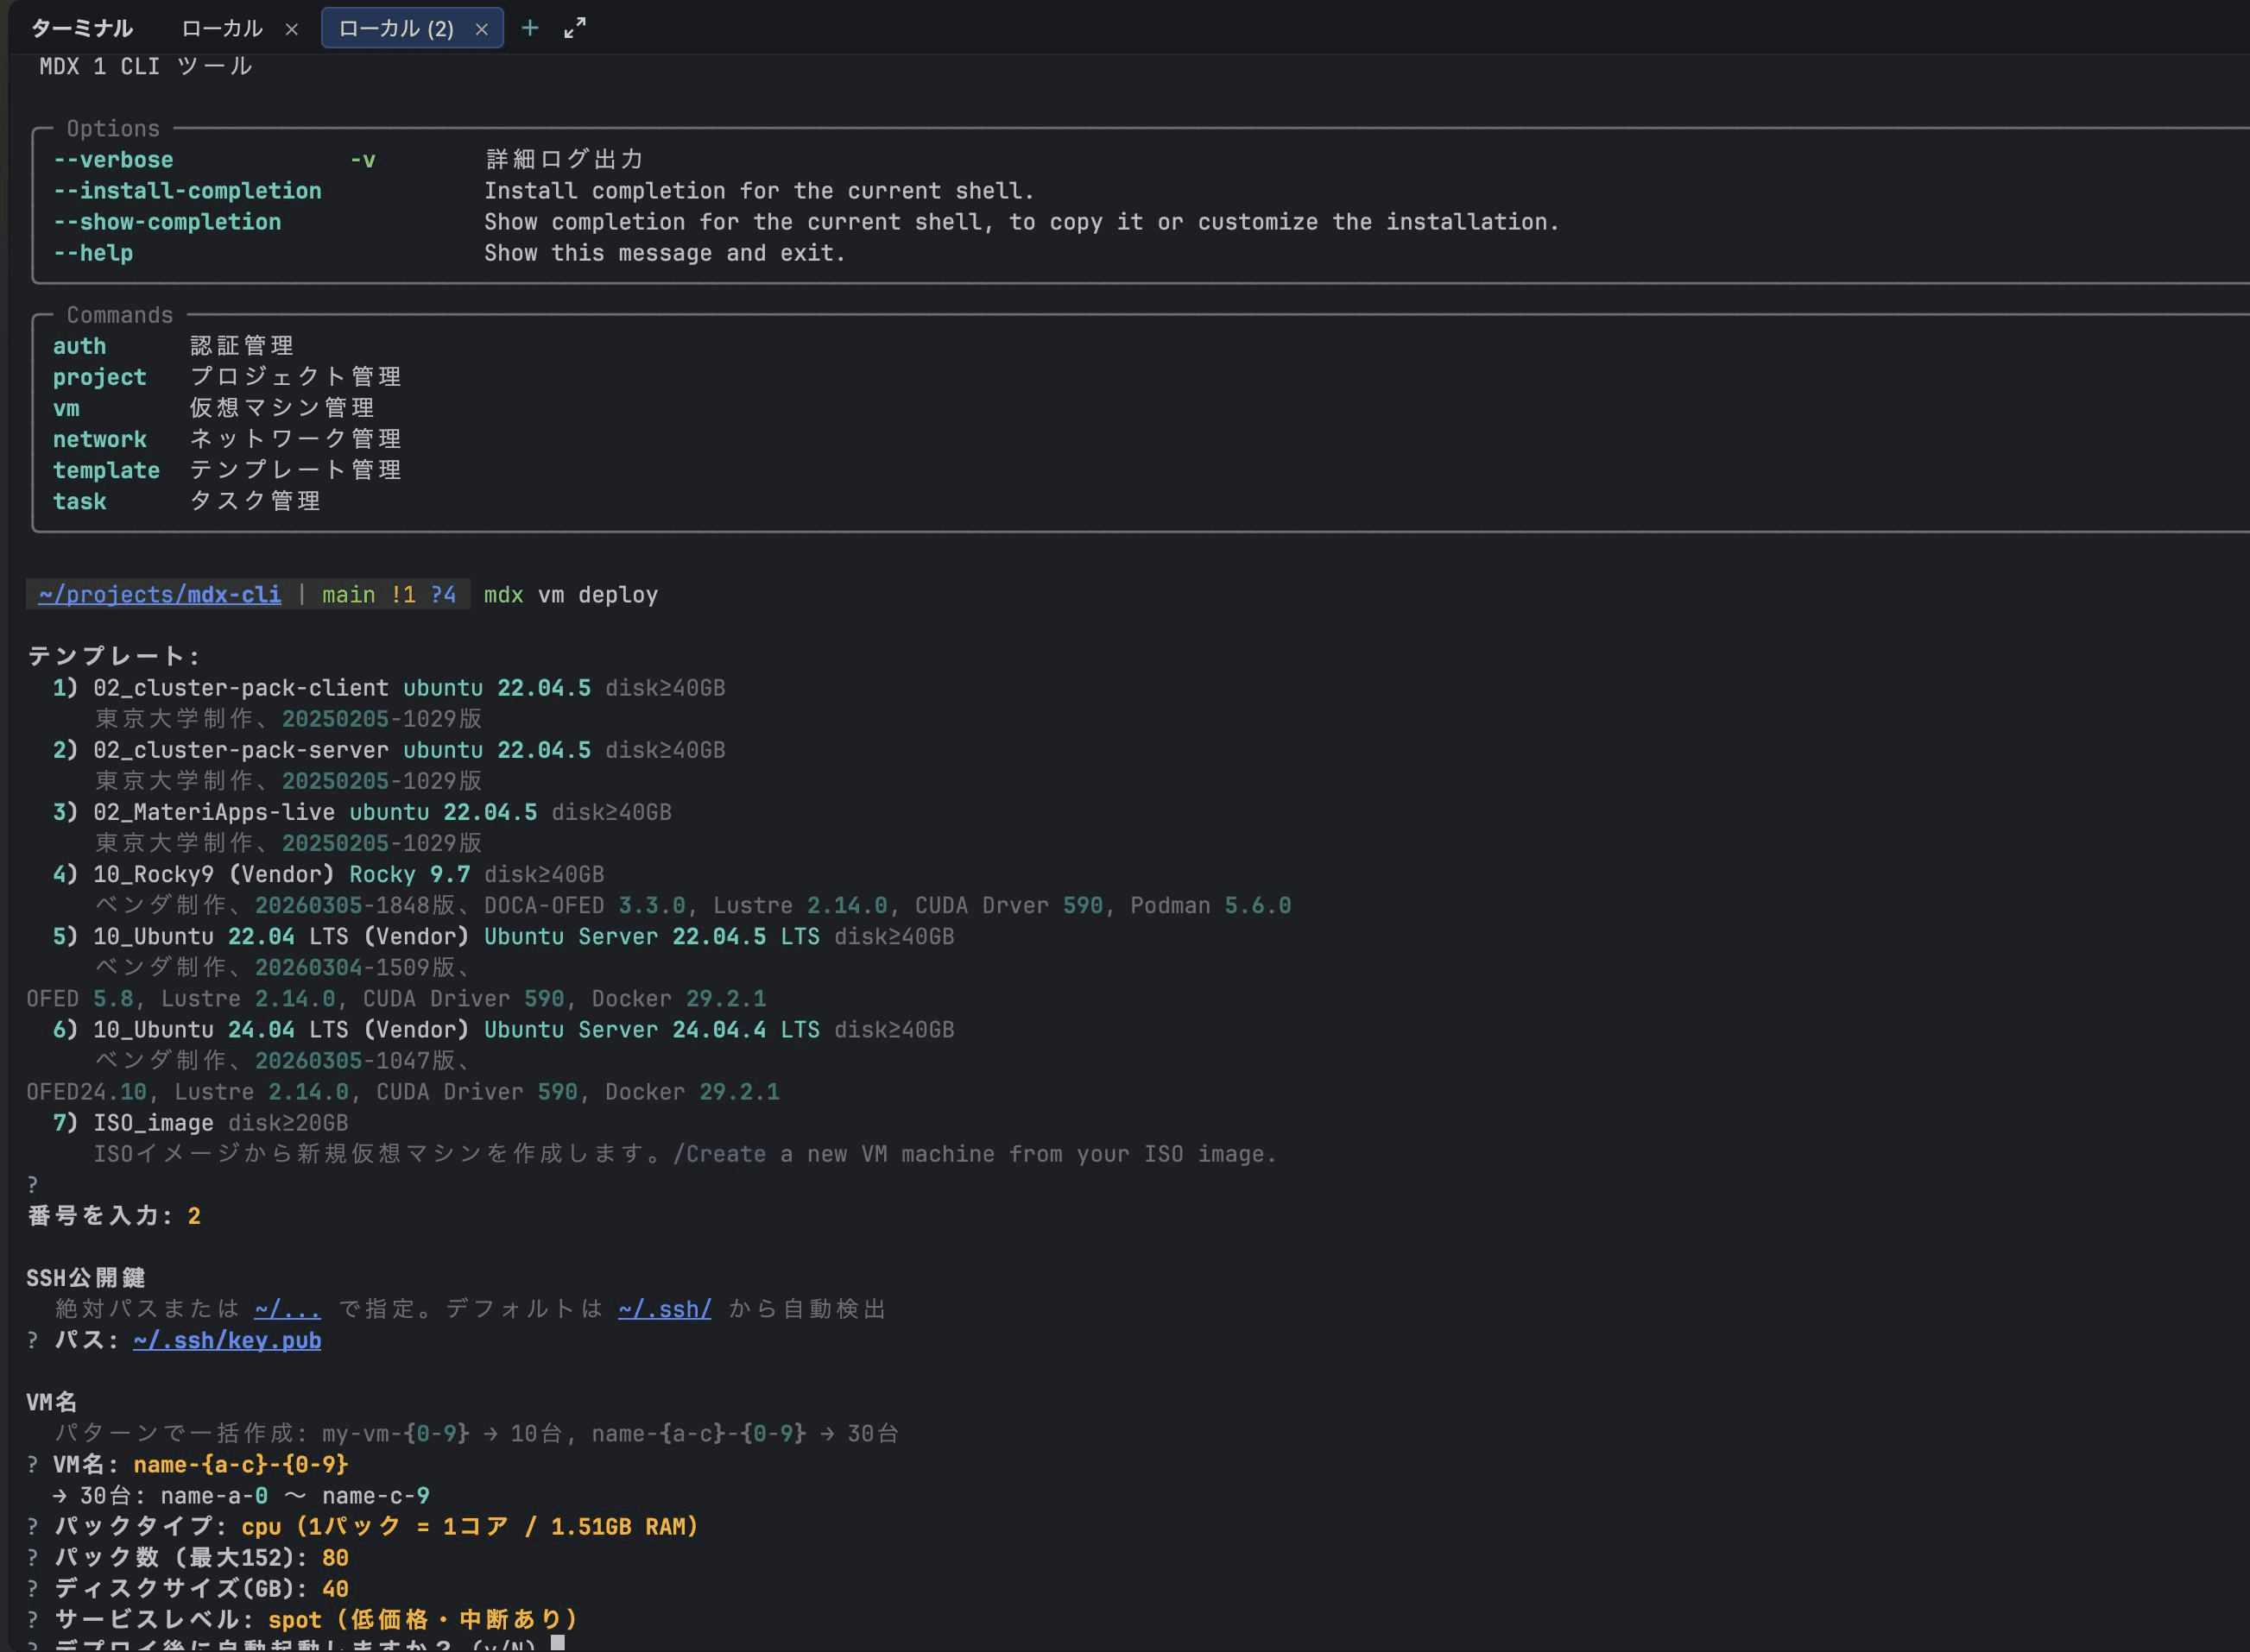Click the Commands section label
2250x1652 pixels.
120,315
